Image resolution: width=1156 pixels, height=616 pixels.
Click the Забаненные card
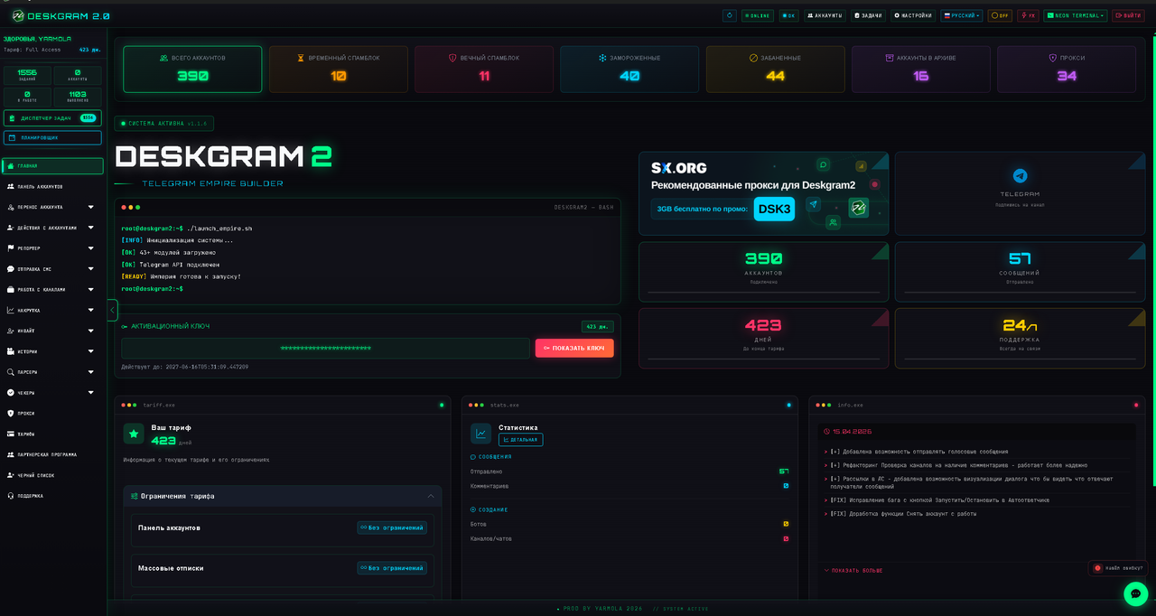[x=775, y=70]
